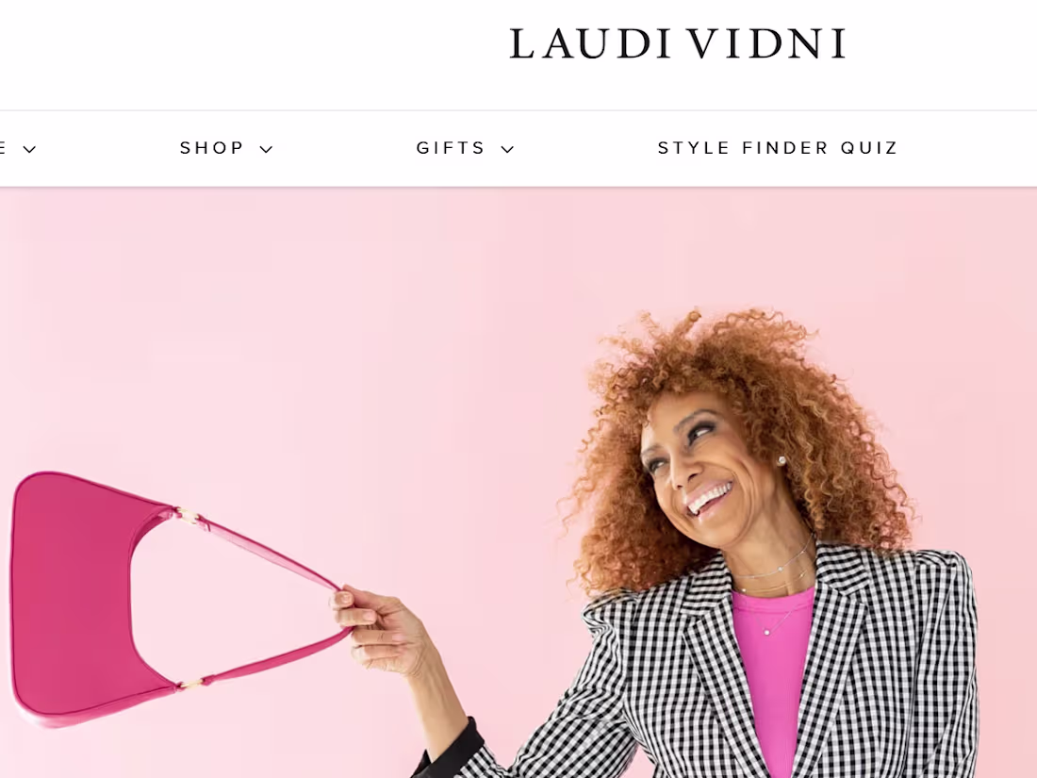
Task: Expand the chevron of the cut-off leftmost menu
Action: pyautogui.click(x=29, y=150)
